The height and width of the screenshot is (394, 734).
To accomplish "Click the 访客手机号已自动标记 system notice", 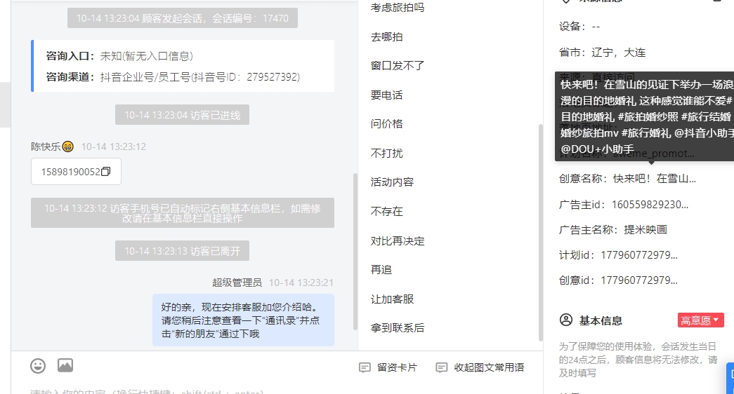I will click(183, 213).
